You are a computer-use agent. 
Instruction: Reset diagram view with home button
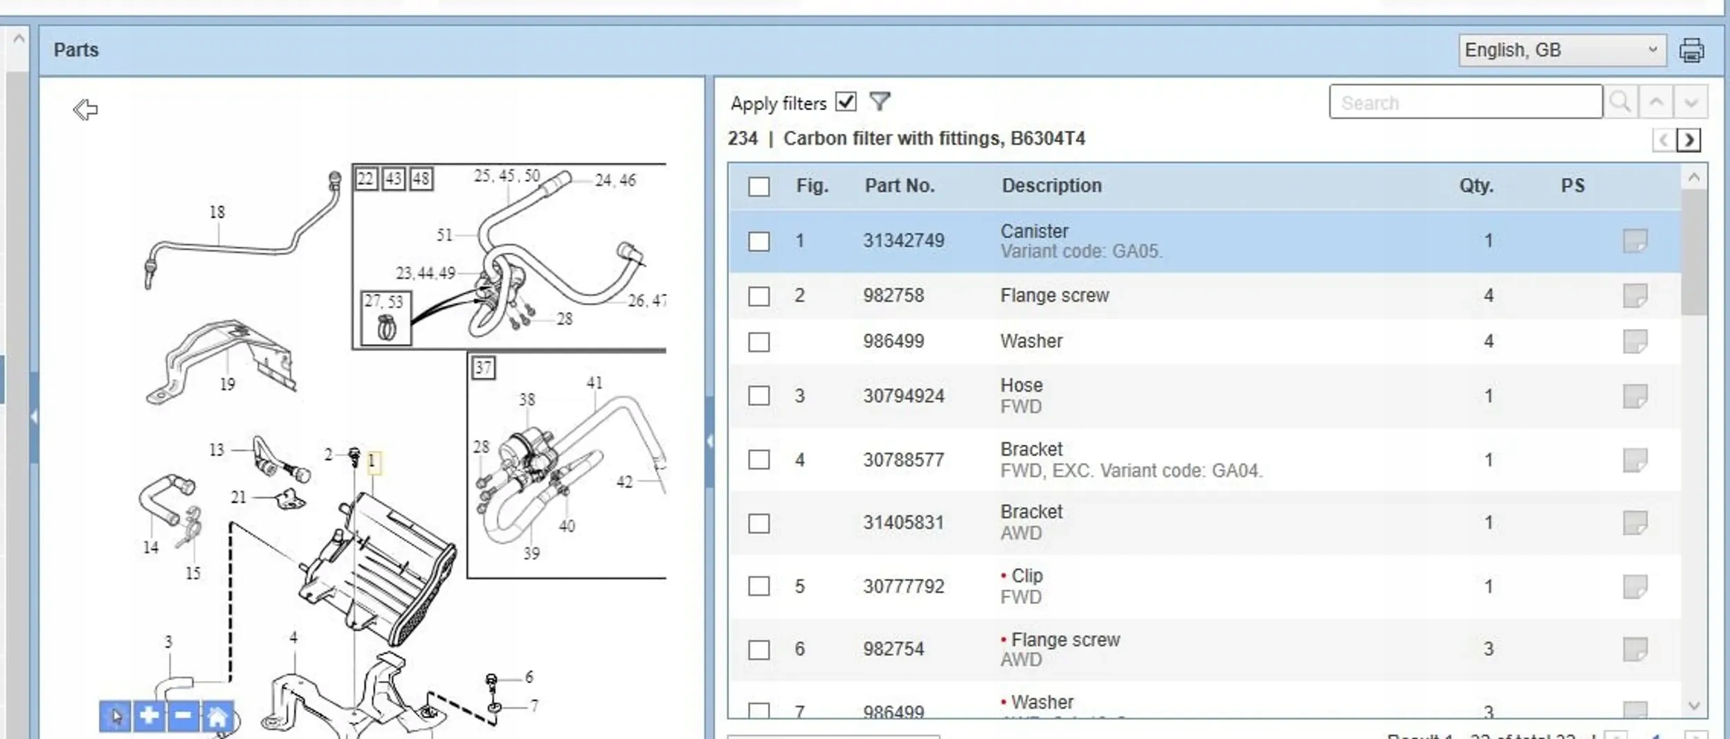[217, 716]
